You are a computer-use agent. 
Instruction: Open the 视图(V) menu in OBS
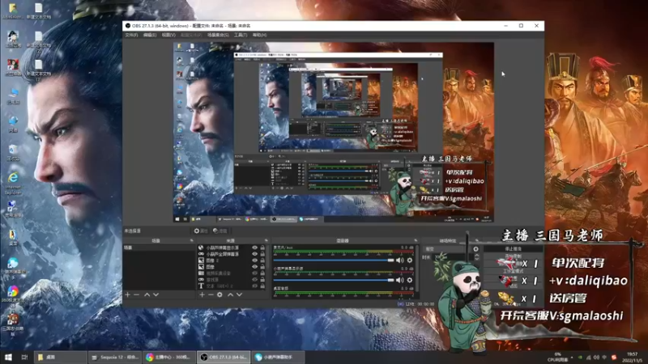(x=168, y=35)
